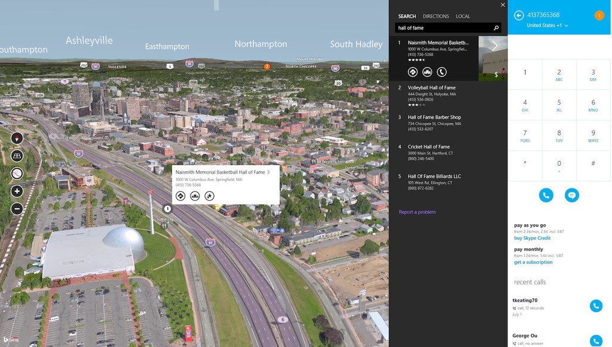Viewport: 612px width, 347px height.
Task: Switch to the DIRECTIONS tab
Action: [x=436, y=16]
